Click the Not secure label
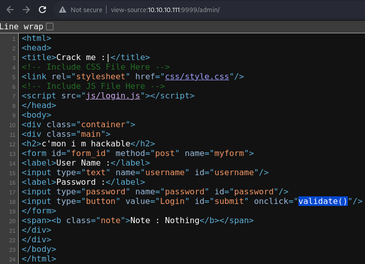This screenshot has height=264, width=365. [86, 10]
